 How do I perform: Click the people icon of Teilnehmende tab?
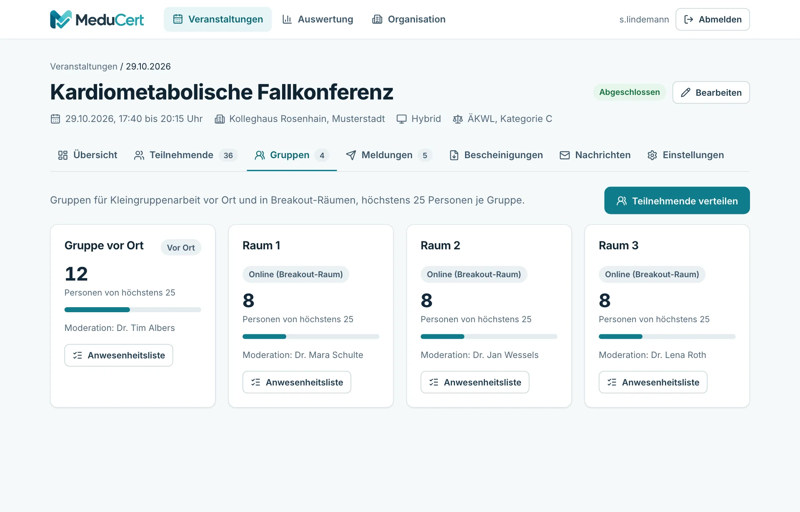pyautogui.click(x=139, y=155)
